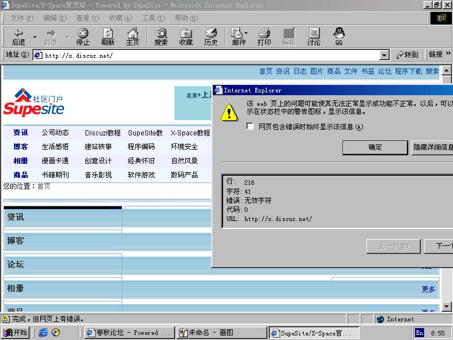The height and width of the screenshot is (340, 453).
Task: Open the 生活感悟 blog category link
Action: pos(55,147)
